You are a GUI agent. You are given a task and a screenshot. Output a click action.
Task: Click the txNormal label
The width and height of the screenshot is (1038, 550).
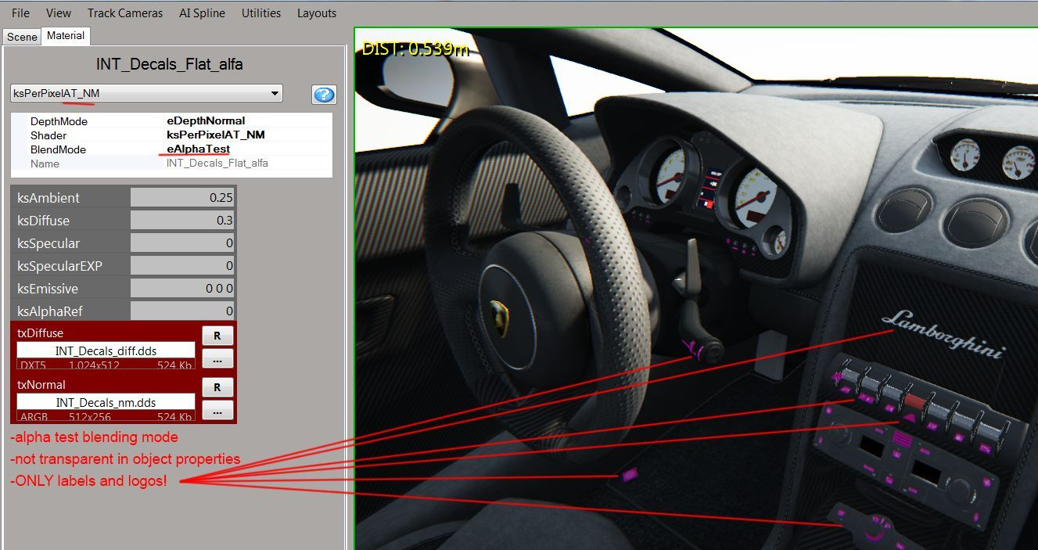[x=41, y=385]
